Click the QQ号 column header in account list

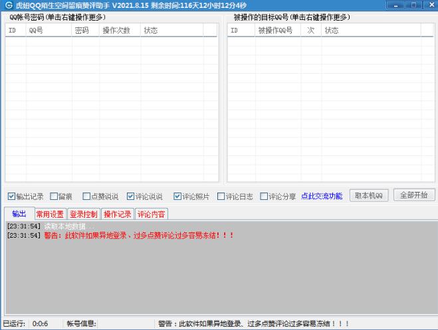(x=49, y=30)
